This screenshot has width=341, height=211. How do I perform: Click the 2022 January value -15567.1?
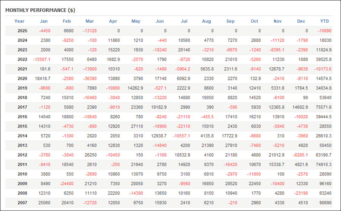(x=42, y=59)
